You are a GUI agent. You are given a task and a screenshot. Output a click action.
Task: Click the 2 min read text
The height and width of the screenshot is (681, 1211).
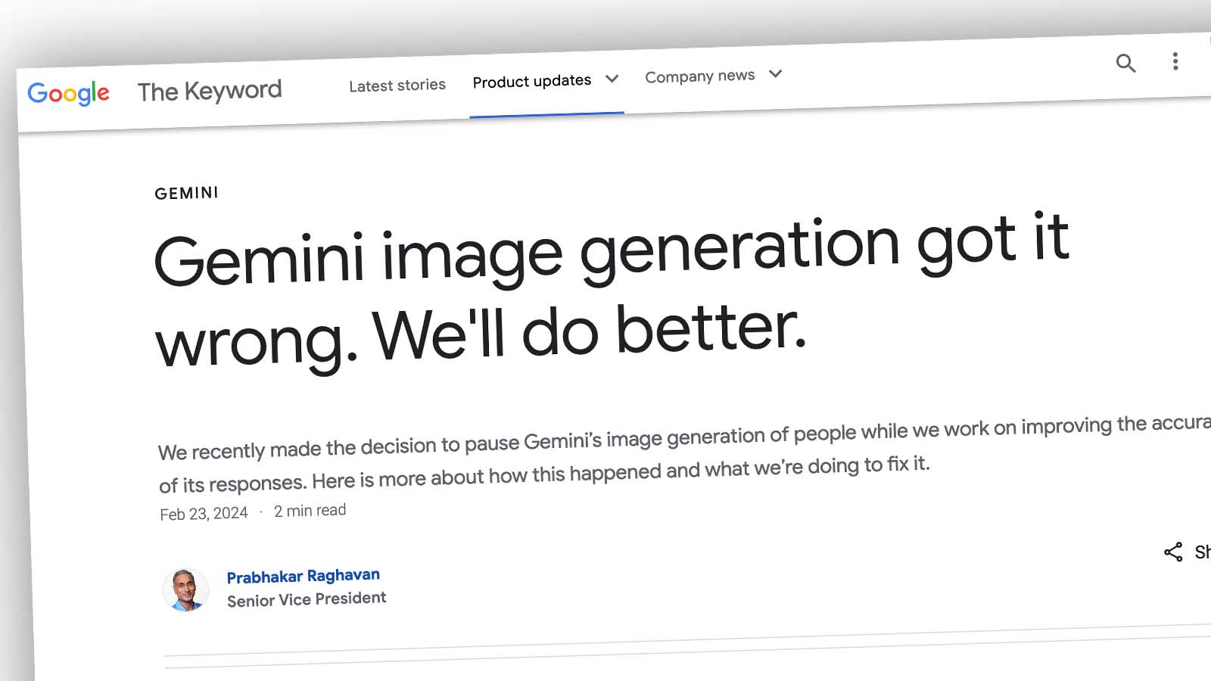[310, 511]
